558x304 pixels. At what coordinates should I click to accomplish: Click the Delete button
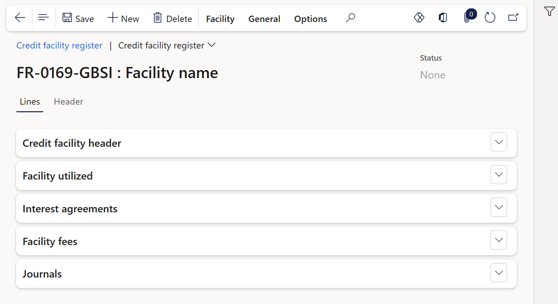(x=173, y=18)
